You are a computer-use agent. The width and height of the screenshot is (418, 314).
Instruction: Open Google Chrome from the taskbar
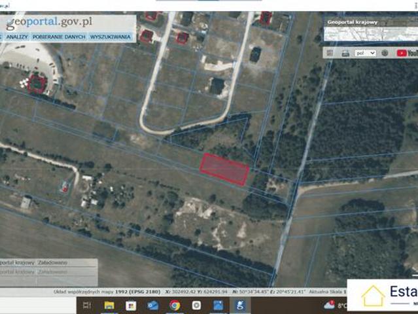175,305
